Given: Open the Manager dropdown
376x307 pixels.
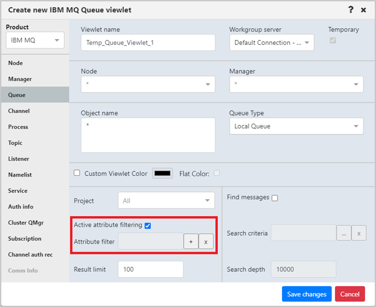Looking at the screenshot, I should click(296, 84).
